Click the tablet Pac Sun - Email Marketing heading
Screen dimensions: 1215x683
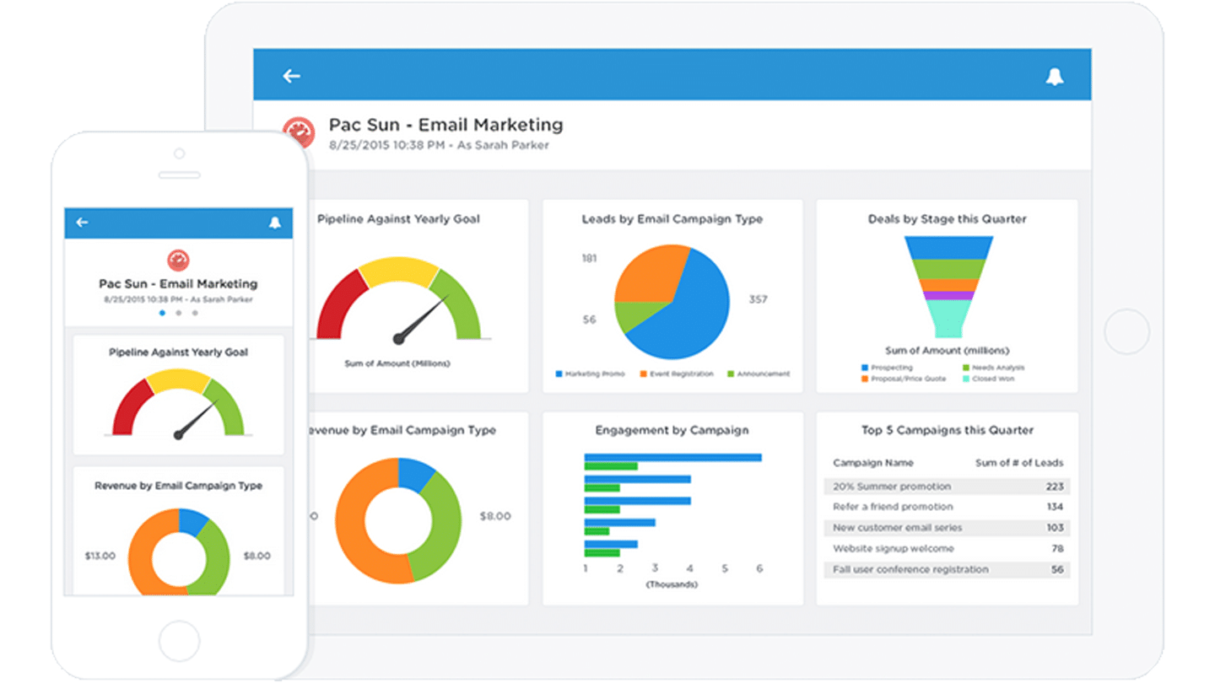[x=445, y=125]
